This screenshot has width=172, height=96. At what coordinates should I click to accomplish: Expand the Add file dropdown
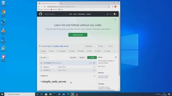(82, 58)
